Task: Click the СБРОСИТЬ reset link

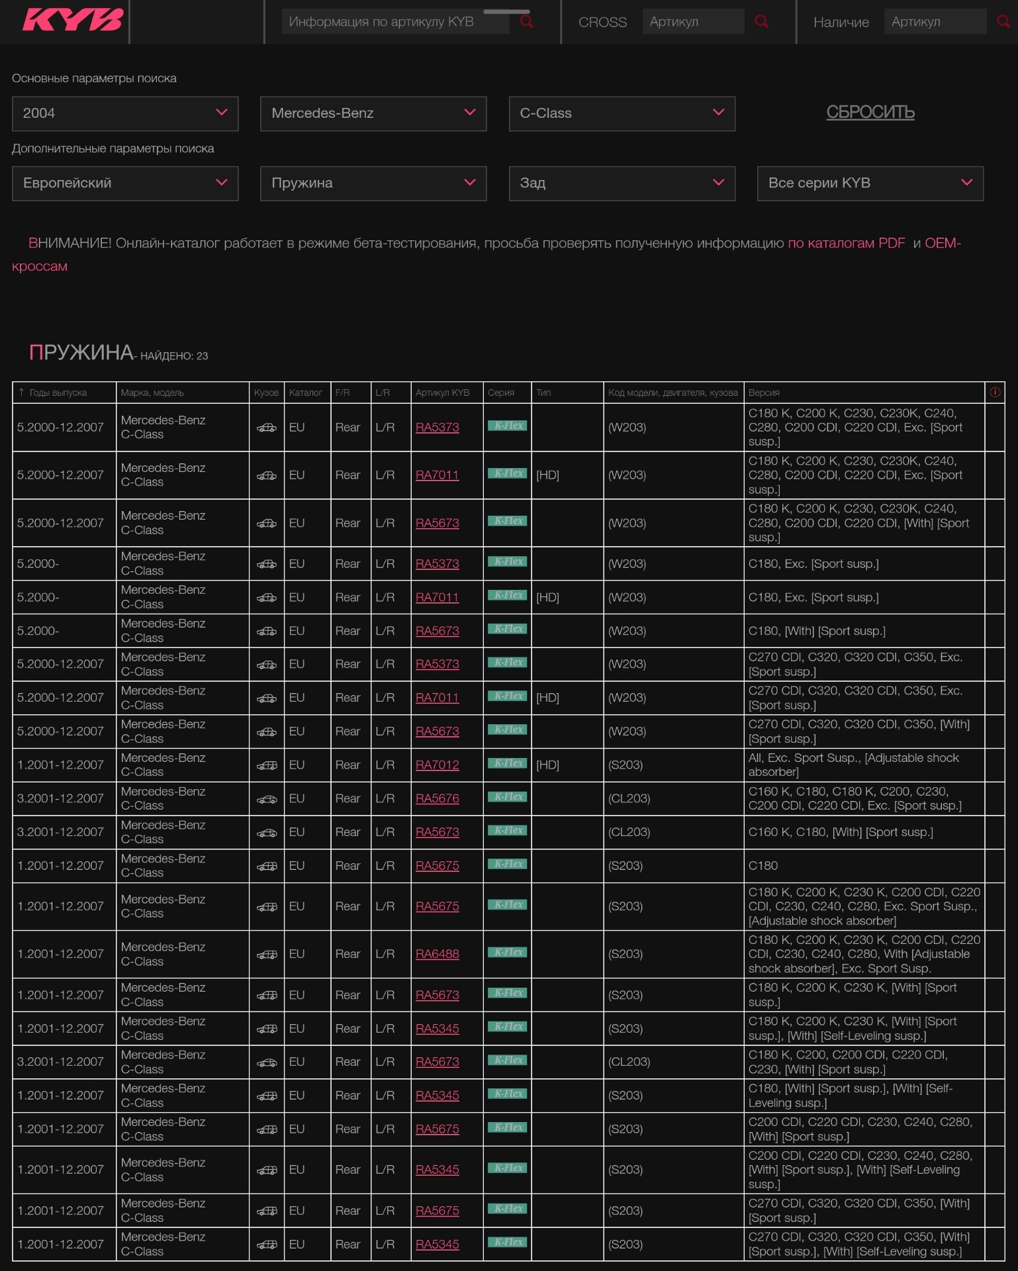Action: pyautogui.click(x=870, y=113)
